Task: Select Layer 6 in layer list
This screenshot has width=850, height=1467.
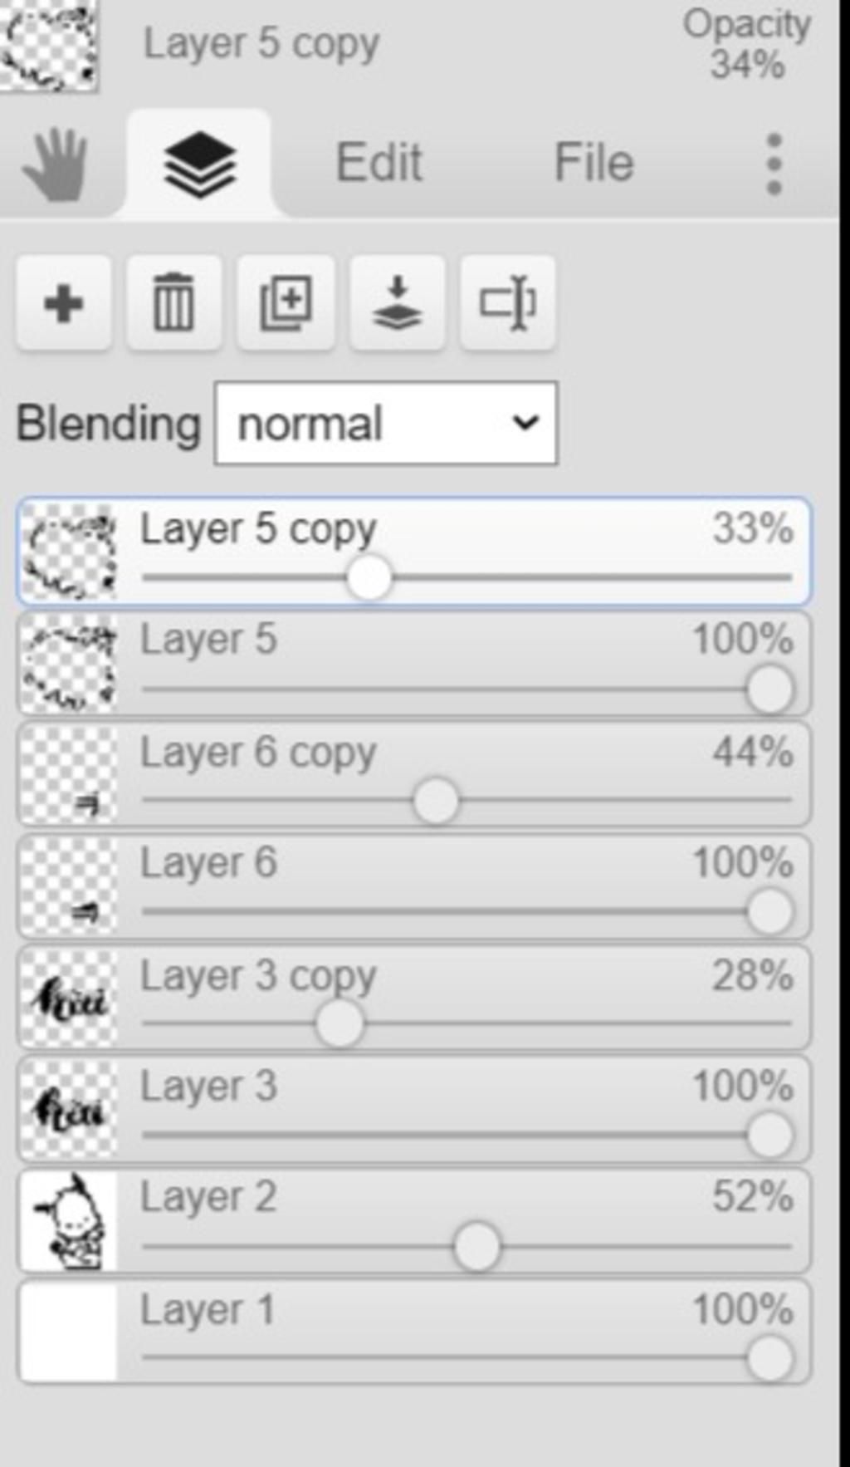Action: click(413, 886)
